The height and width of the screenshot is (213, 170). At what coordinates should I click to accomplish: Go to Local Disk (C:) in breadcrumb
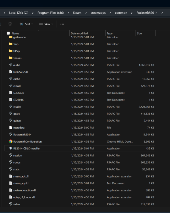click(x=19, y=13)
